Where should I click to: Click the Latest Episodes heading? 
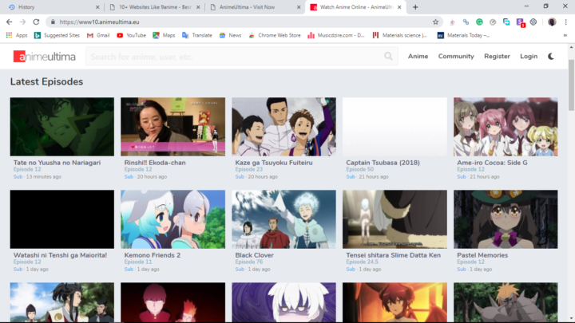coord(46,81)
